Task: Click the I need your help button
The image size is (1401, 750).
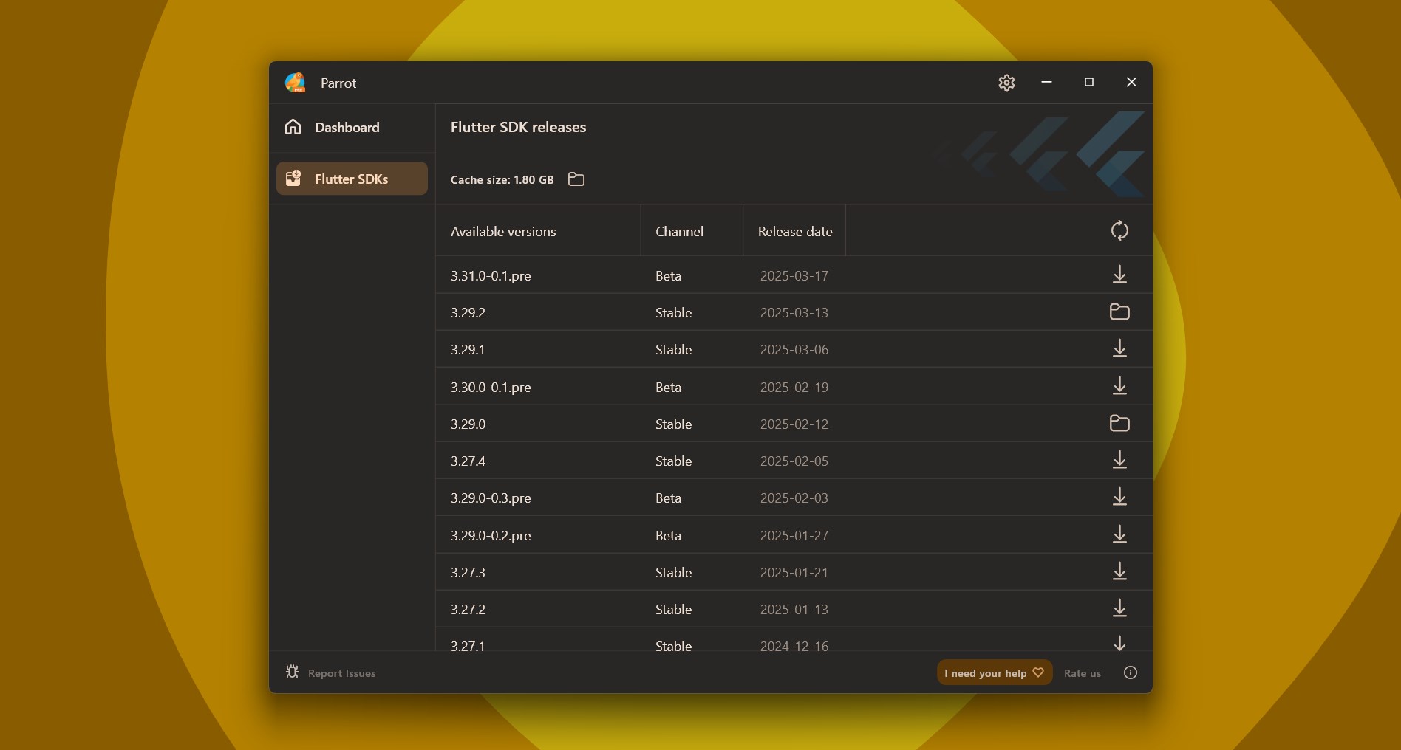Action: pos(995,672)
